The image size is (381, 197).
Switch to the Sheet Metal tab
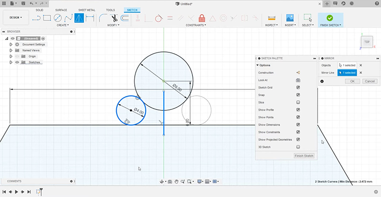coord(87,10)
